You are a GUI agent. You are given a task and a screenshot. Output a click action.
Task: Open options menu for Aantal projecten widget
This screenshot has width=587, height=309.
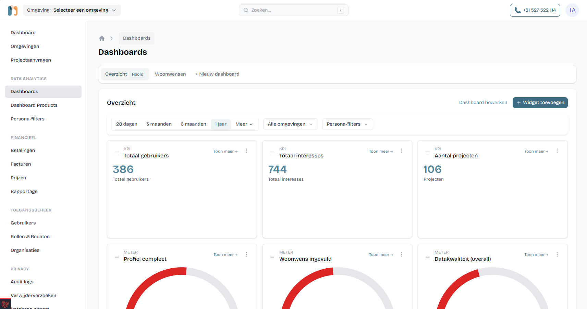[x=557, y=151]
